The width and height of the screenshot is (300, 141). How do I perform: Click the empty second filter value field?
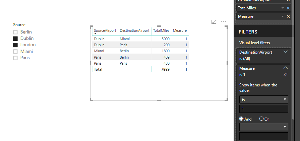(264, 136)
